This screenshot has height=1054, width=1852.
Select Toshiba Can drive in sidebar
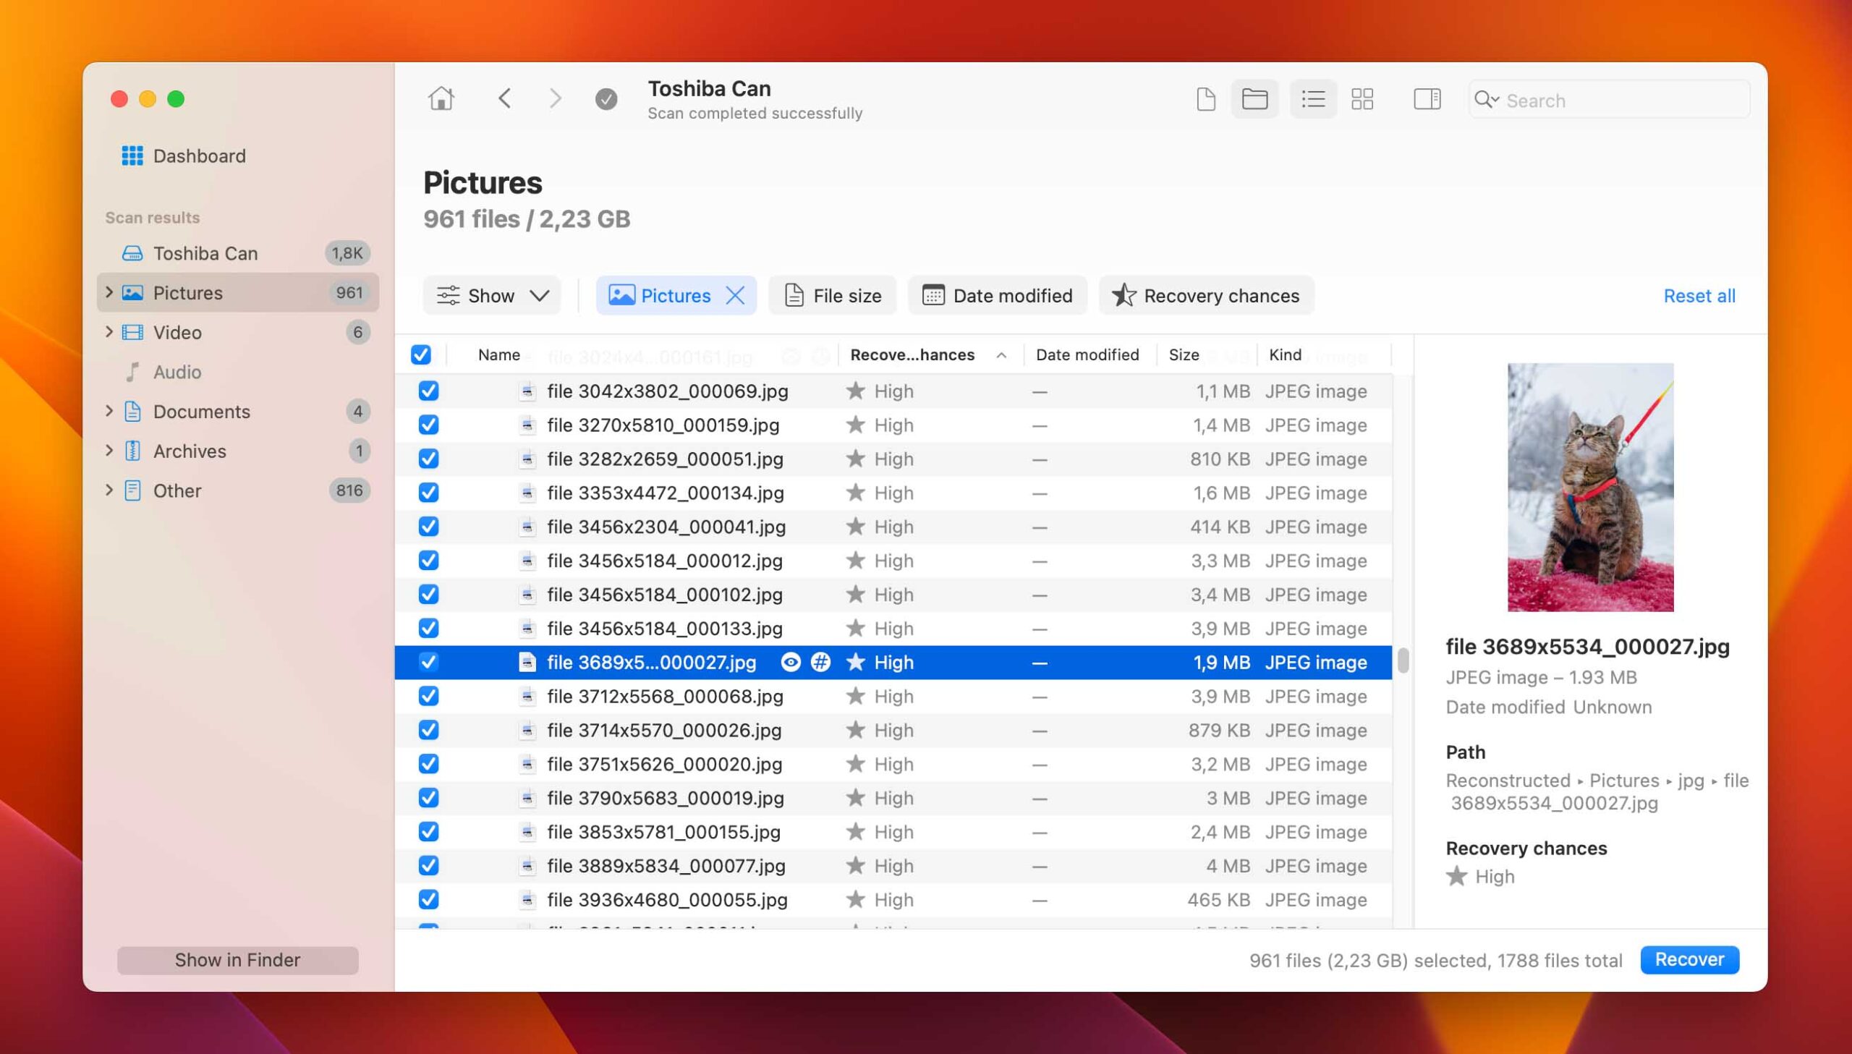coord(238,253)
